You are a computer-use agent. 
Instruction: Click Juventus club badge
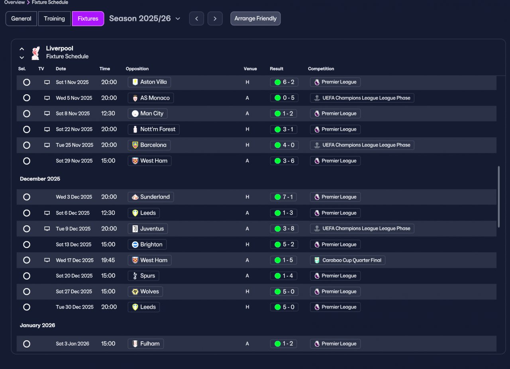coord(135,228)
